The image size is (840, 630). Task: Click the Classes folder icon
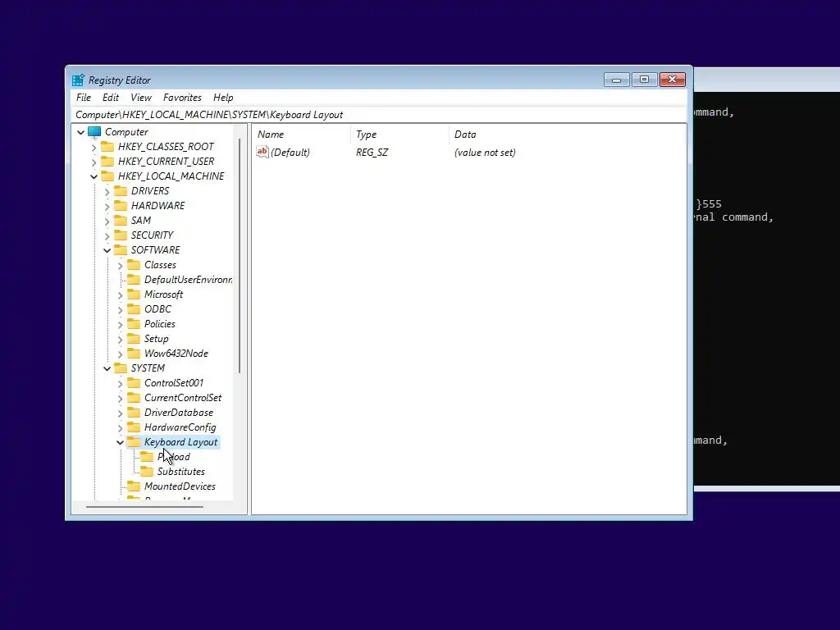point(134,265)
